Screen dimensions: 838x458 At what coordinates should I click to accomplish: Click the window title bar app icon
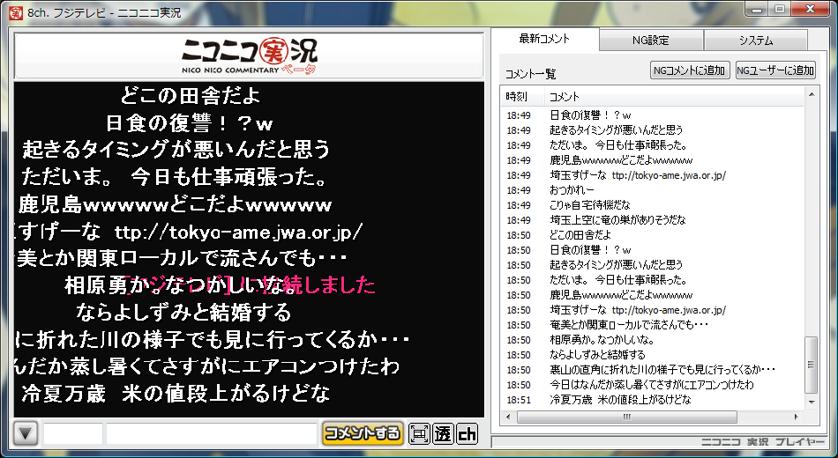(15, 11)
